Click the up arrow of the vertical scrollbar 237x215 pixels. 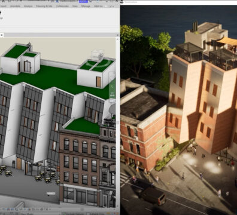[117, 39]
